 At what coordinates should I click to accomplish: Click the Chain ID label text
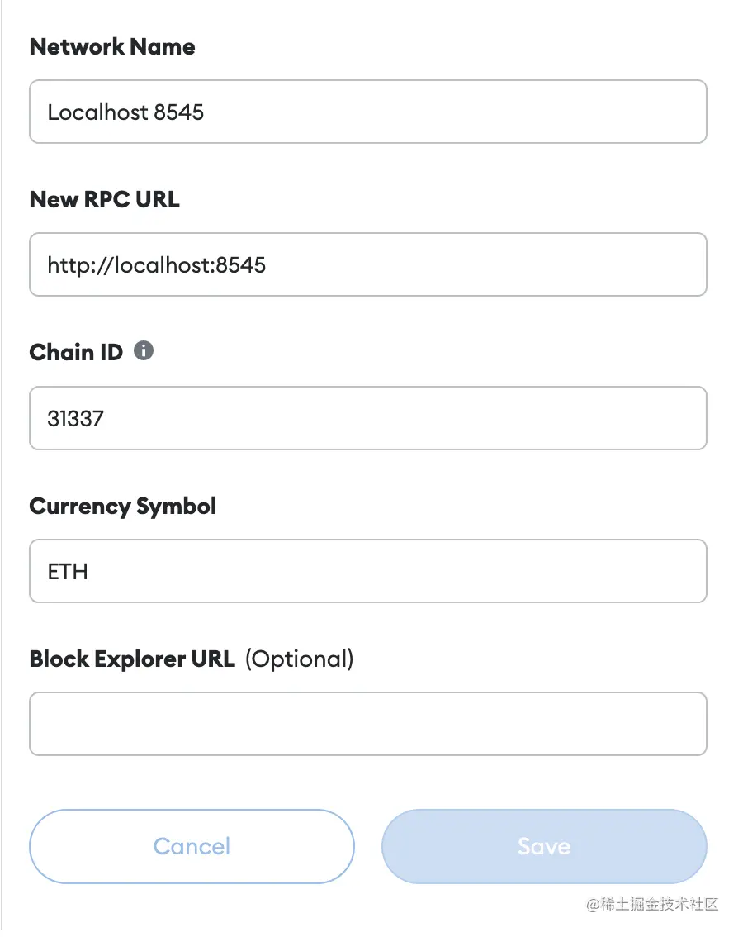pos(76,353)
